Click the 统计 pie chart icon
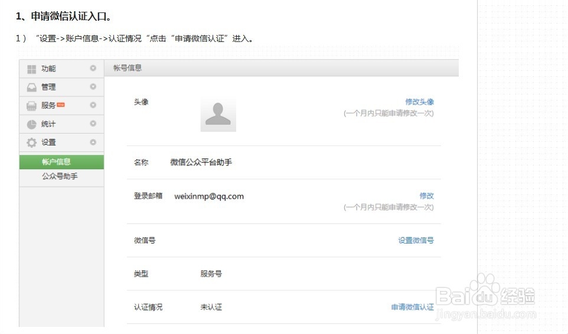The width and height of the screenshot is (568, 334). (31, 124)
